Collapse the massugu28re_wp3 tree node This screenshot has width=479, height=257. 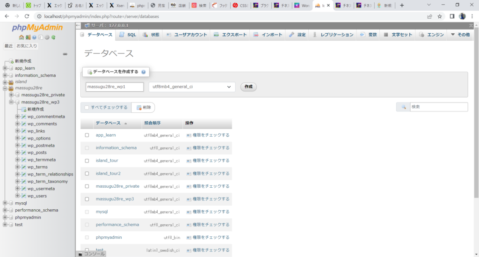11,102
